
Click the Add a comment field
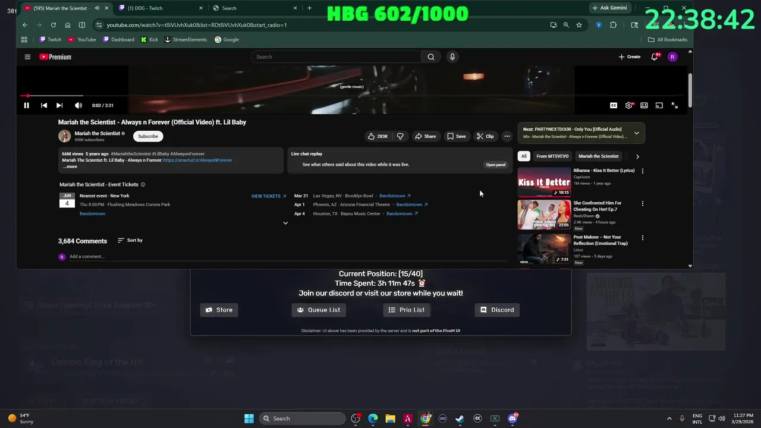coord(290,257)
